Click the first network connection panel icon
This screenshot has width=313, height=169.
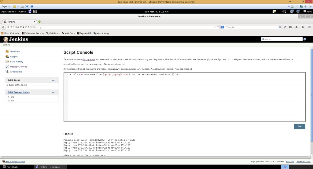(292, 12)
